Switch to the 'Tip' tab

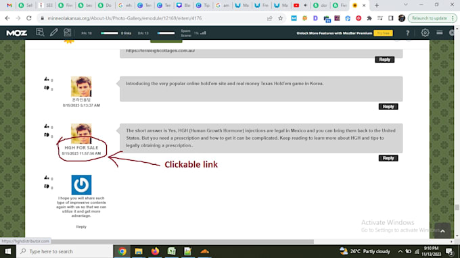click(x=203, y=5)
